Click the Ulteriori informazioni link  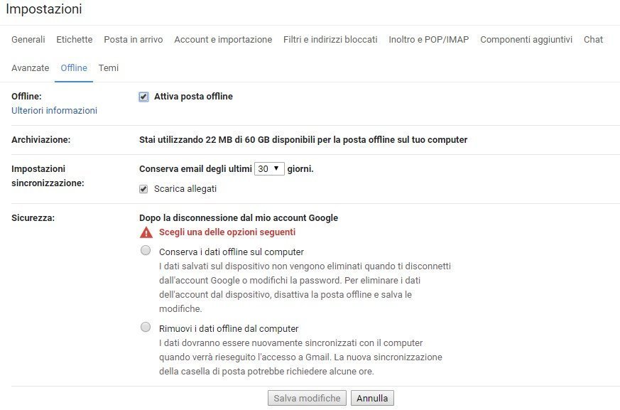[x=55, y=111]
